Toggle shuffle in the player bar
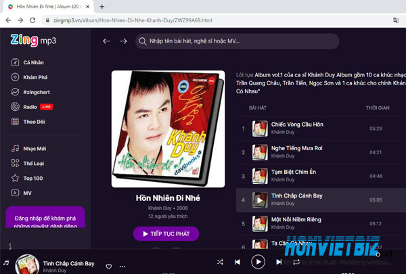Viewport: 406px width, 274px height. [x=220, y=262]
